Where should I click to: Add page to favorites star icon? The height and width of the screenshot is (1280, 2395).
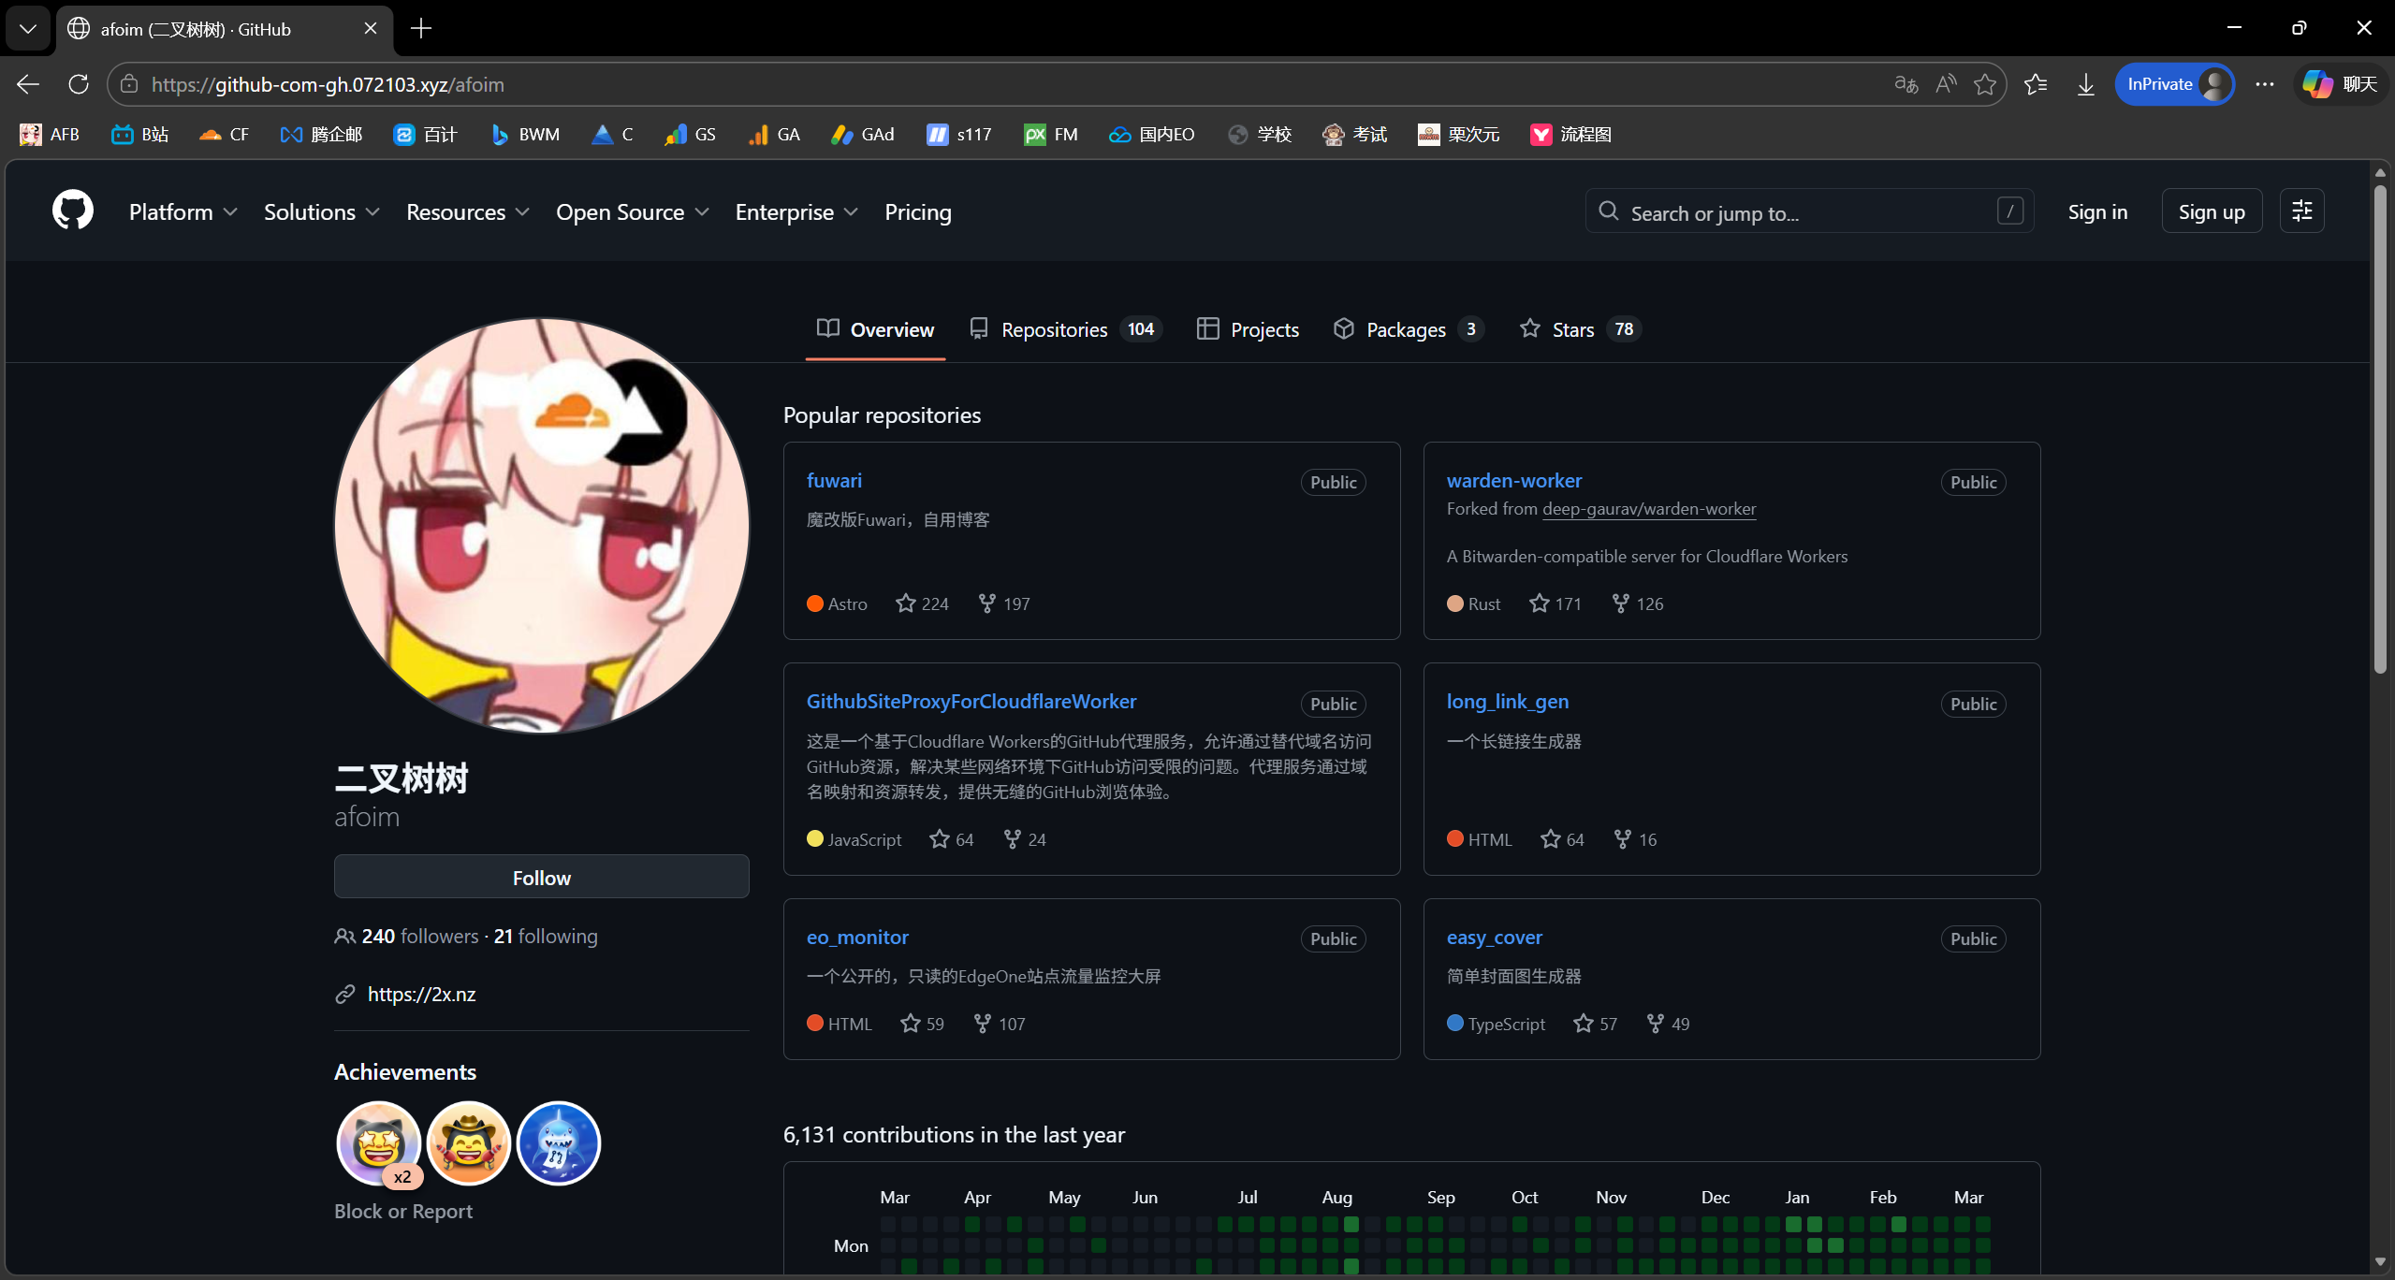click(x=1984, y=84)
